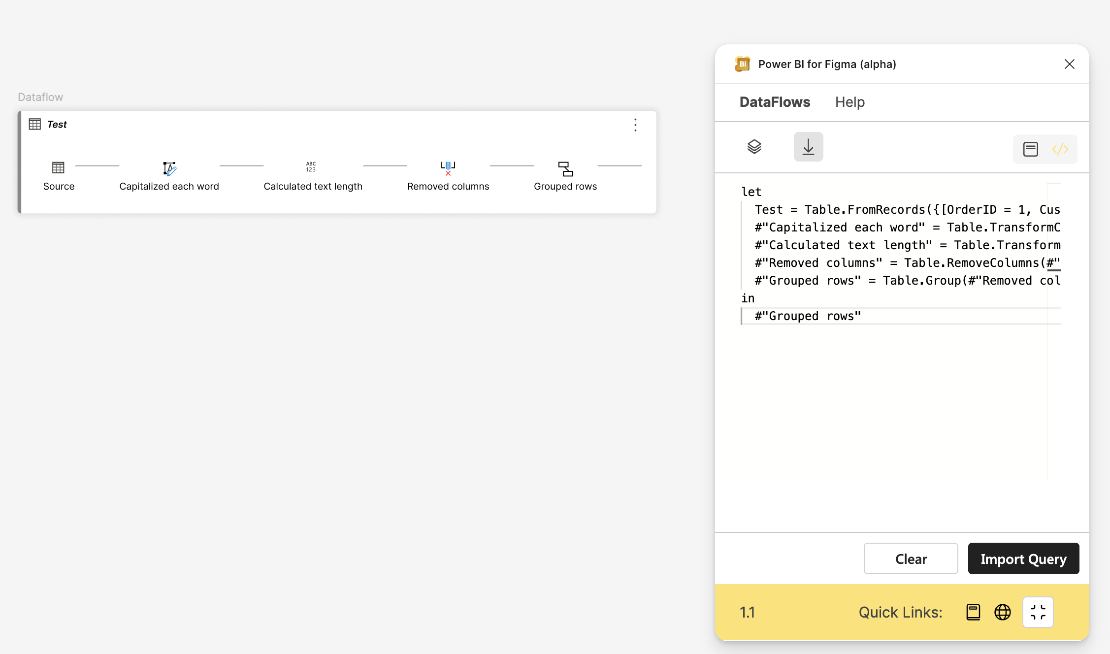The height and width of the screenshot is (654, 1110).
Task: Open the website globe quick link
Action: click(1002, 612)
